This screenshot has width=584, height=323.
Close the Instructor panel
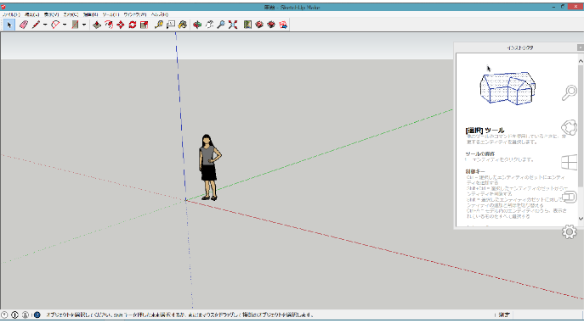581,47
